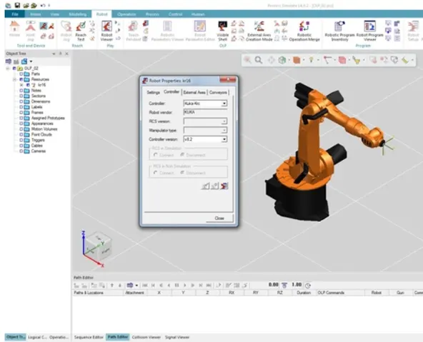Toggle the Notes folder checkbox
Viewport: 423px width, 342px height.
coord(21,90)
